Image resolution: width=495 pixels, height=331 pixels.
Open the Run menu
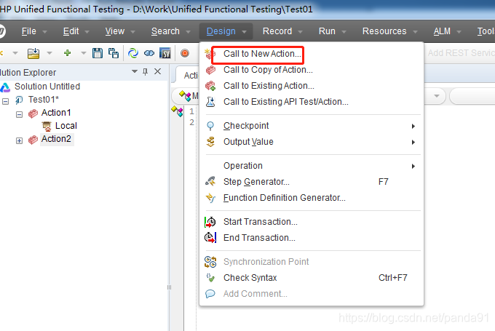pyautogui.click(x=327, y=31)
